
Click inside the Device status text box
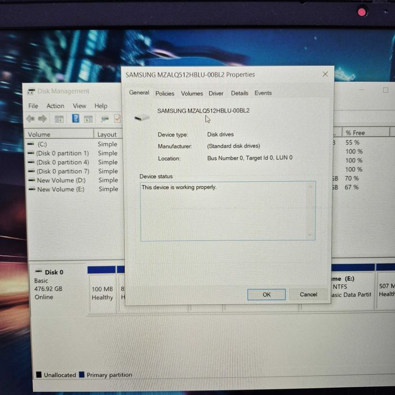[x=228, y=211]
